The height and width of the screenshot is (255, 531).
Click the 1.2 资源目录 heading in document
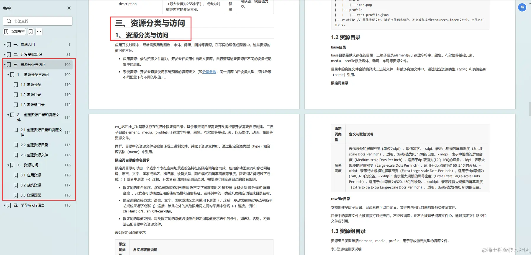point(346,37)
